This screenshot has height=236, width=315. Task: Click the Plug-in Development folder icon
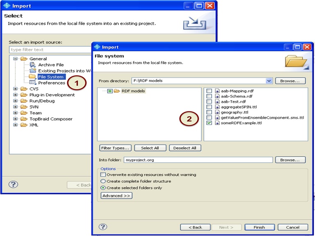(x=24, y=95)
